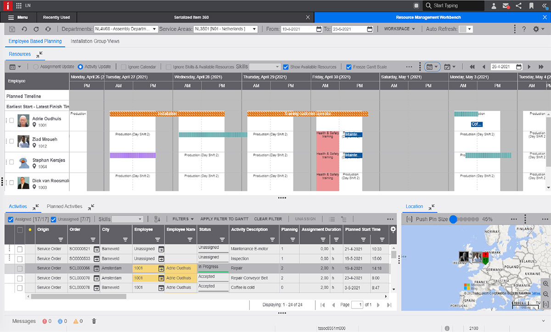Click the Help question mark icon

tap(524, 29)
